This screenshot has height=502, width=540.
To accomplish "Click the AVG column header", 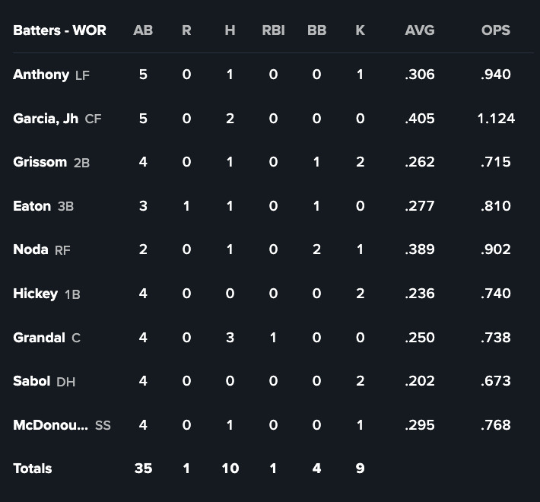I will coord(420,30).
